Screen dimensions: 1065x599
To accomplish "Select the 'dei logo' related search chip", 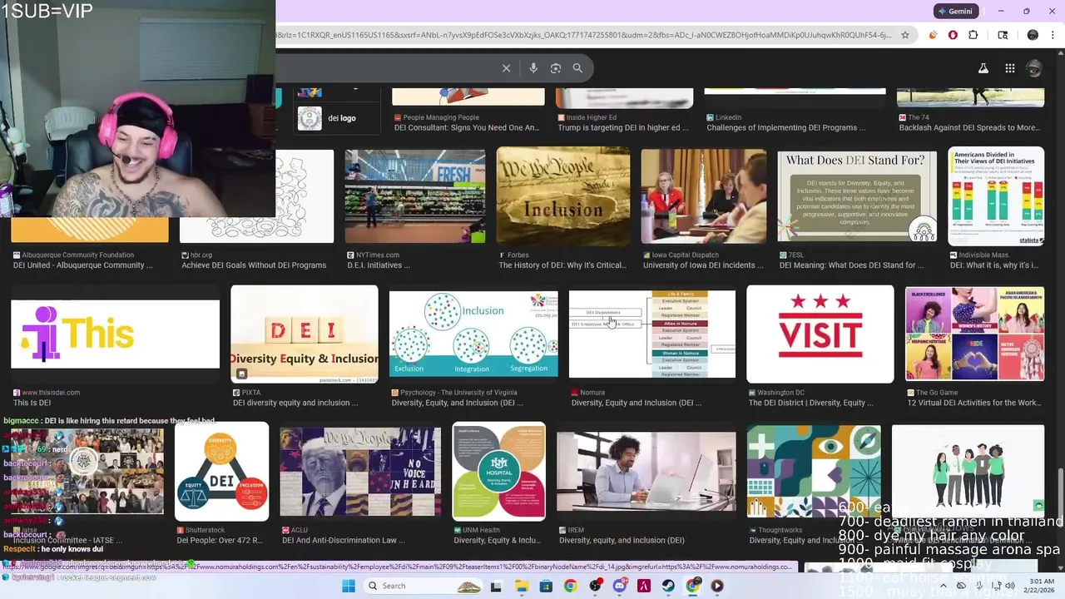I will click(x=337, y=118).
